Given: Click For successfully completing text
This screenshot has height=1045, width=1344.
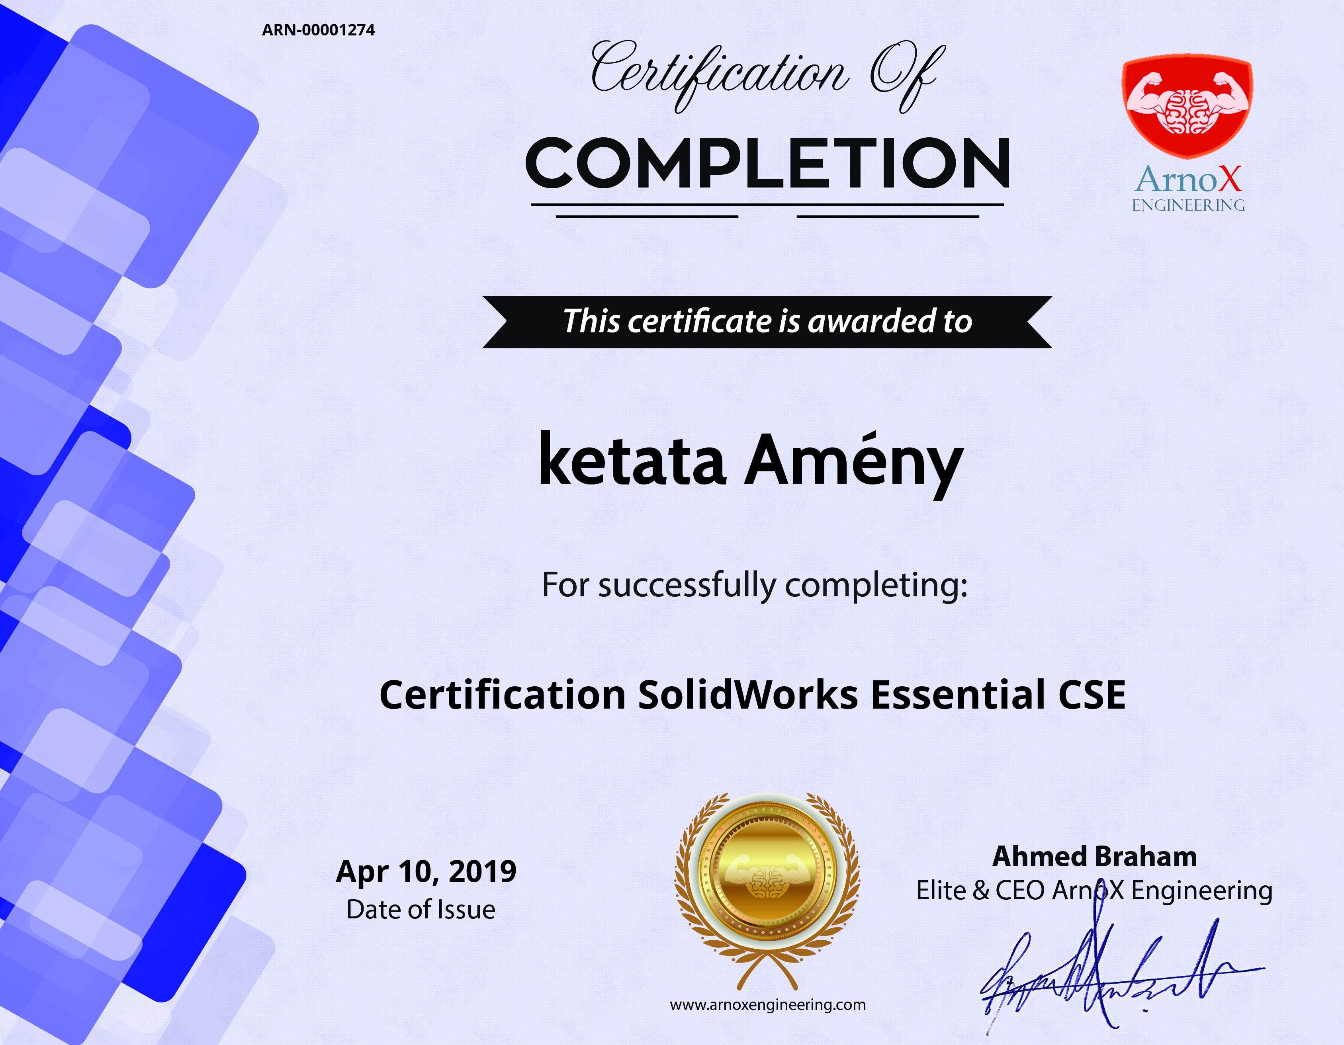Looking at the screenshot, I should point(755,586).
